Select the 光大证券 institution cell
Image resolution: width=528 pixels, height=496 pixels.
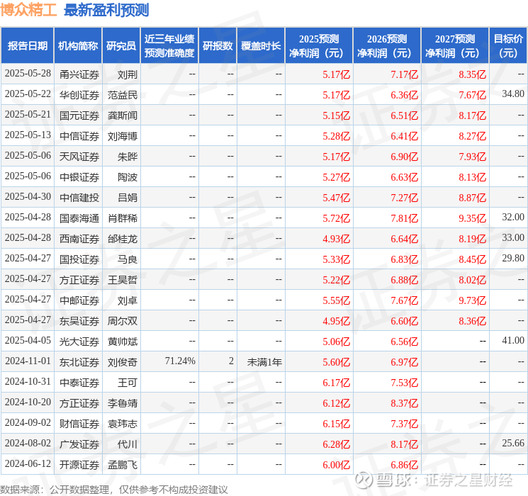pos(79,342)
